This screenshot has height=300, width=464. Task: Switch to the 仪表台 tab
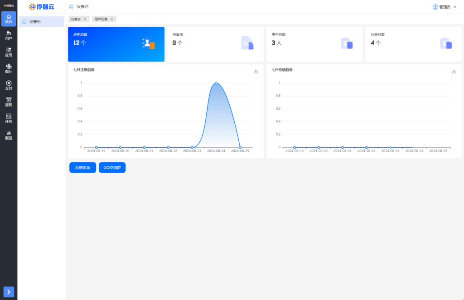click(x=76, y=19)
